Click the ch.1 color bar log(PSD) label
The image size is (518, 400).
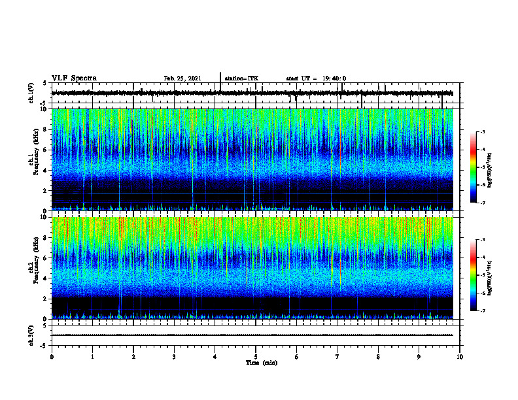(x=490, y=170)
